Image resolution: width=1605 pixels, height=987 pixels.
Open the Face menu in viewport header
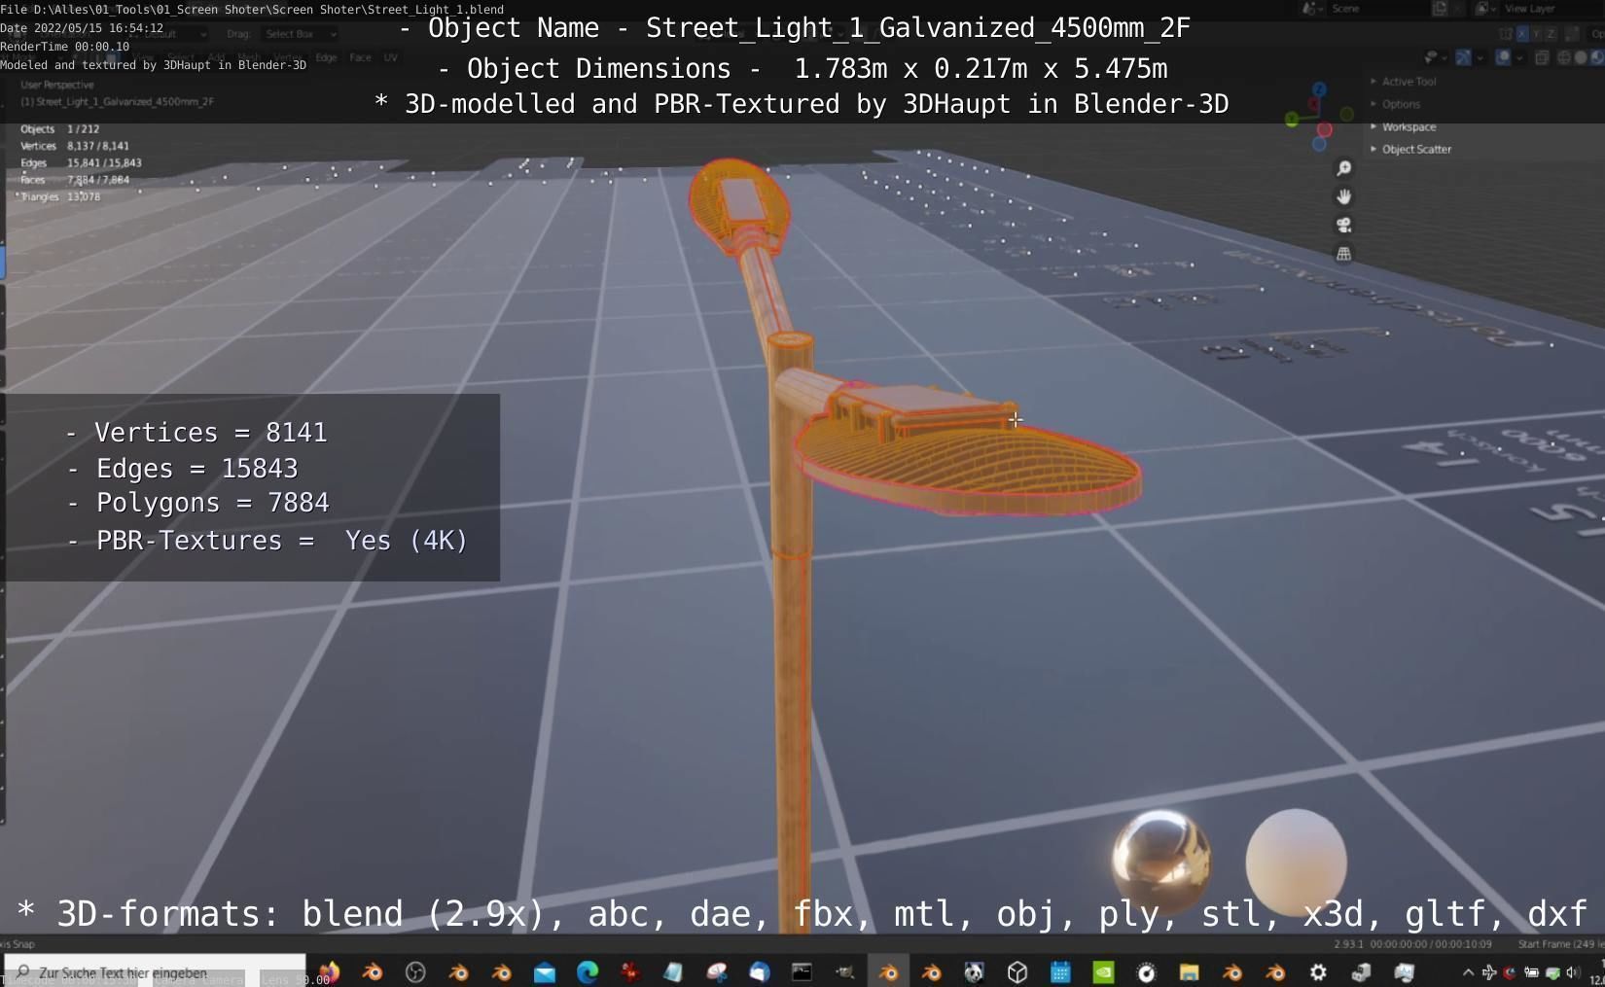(360, 57)
